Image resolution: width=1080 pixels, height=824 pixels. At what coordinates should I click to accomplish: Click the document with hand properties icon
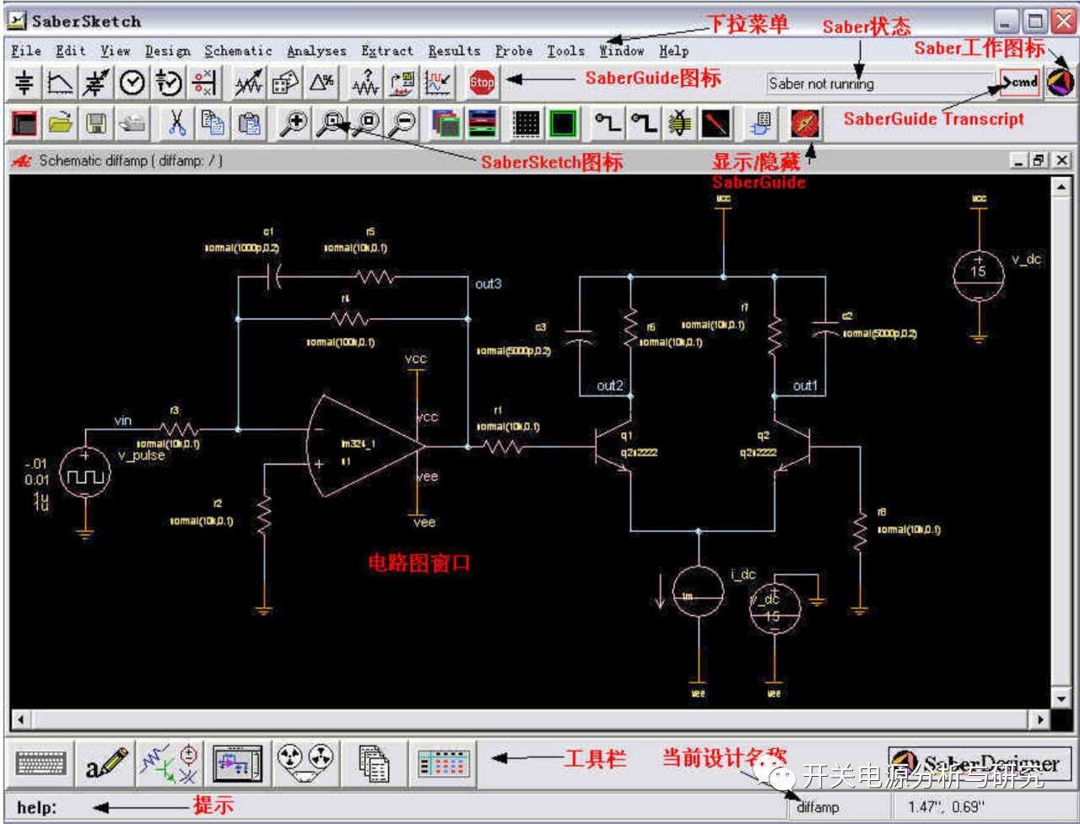[761, 124]
